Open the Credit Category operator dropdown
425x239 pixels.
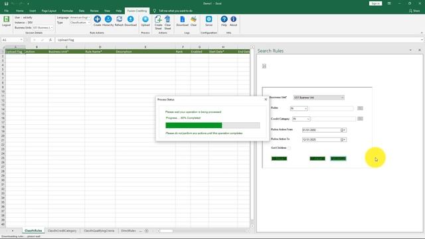[308, 119]
